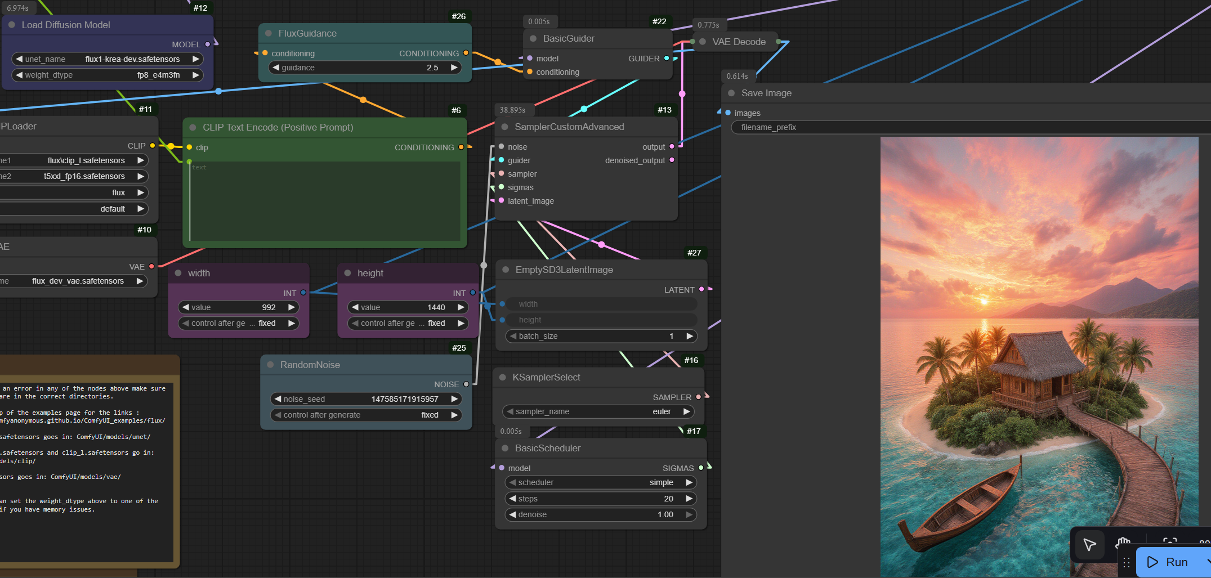The height and width of the screenshot is (578, 1211).
Task: Select next flux\clip_l.safetensors option arrow
Action: [x=141, y=160]
